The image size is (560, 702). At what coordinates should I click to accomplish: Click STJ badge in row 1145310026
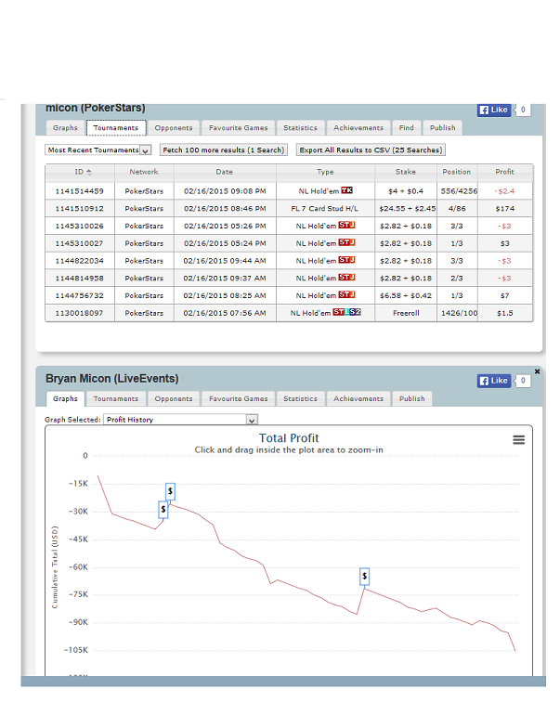pyautogui.click(x=346, y=225)
